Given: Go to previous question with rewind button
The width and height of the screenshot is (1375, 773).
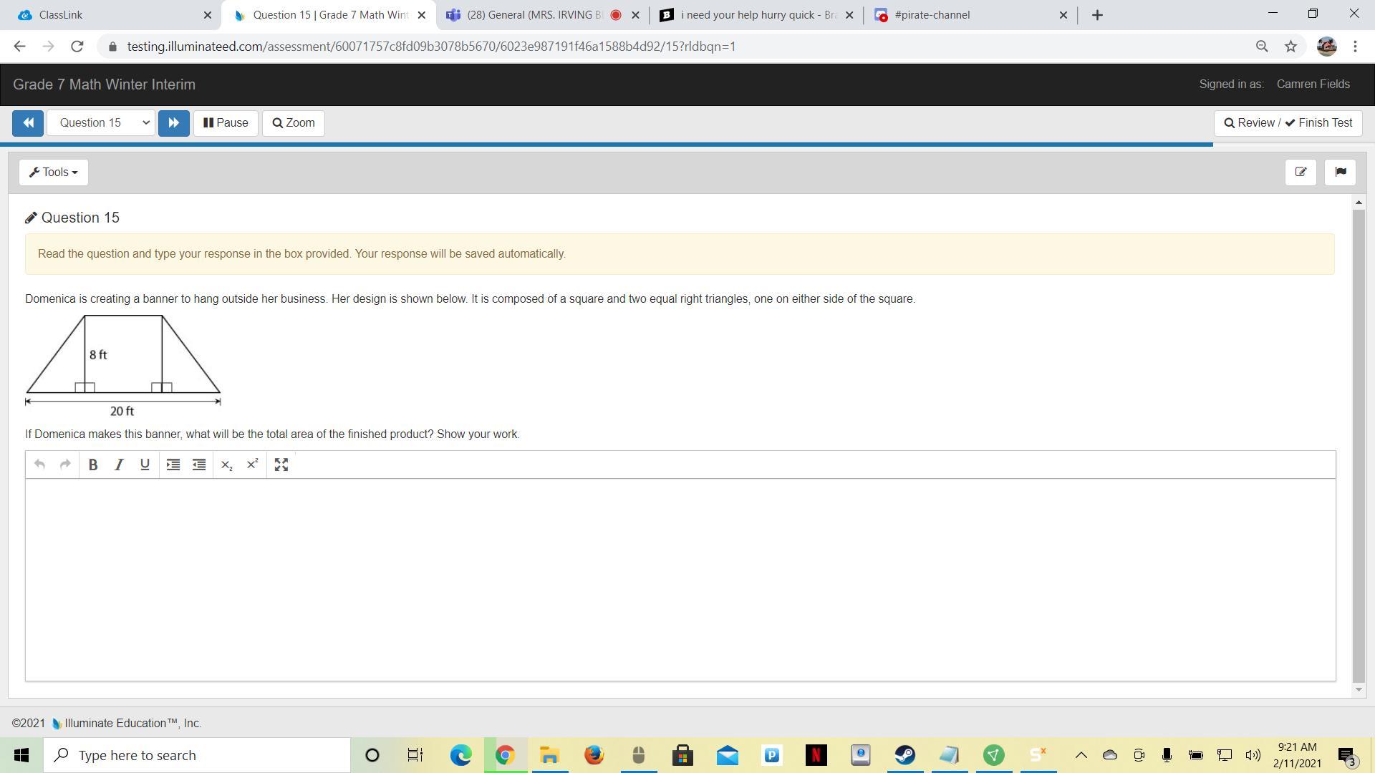Looking at the screenshot, I should (28, 123).
